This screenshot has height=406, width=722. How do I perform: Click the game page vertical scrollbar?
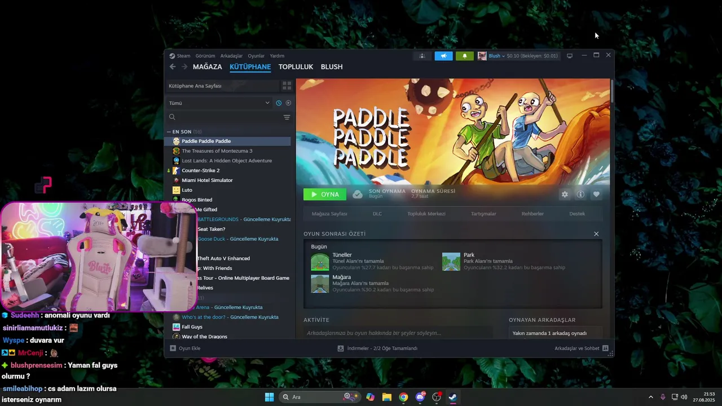pos(611,90)
